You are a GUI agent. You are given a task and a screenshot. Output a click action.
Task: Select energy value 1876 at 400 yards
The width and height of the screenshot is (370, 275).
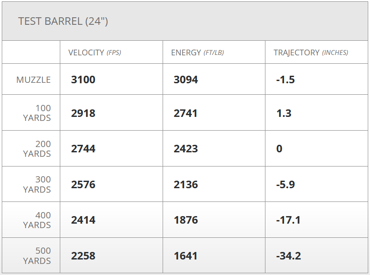click(x=186, y=220)
